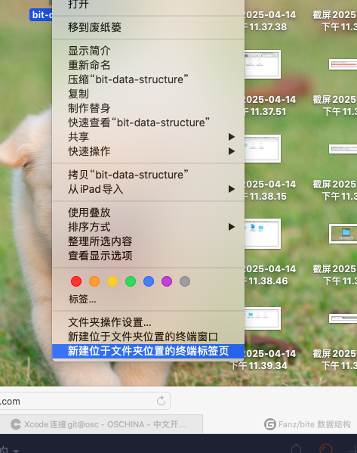Apply the yellow tag color

pyautogui.click(x=112, y=281)
